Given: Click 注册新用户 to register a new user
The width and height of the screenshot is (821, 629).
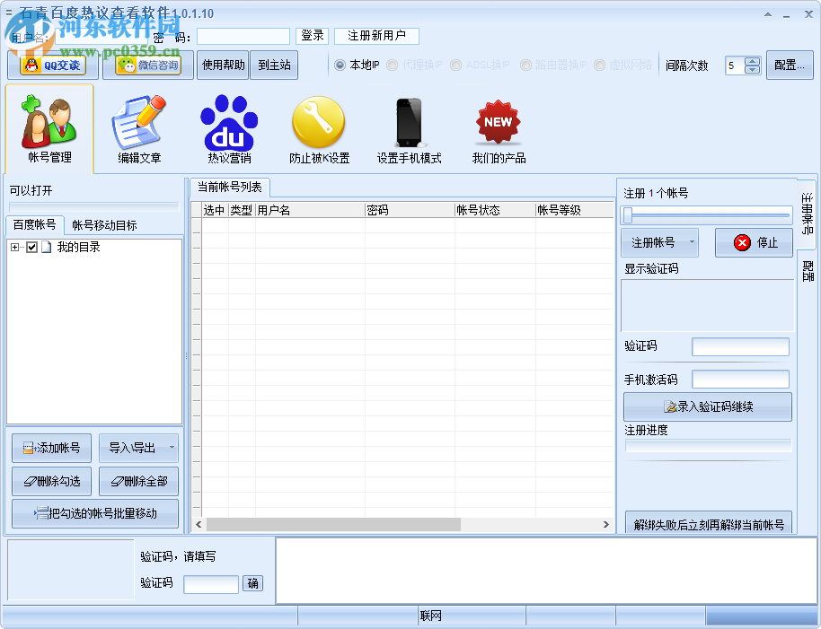Looking at the screenshot, I should point(376,36).
